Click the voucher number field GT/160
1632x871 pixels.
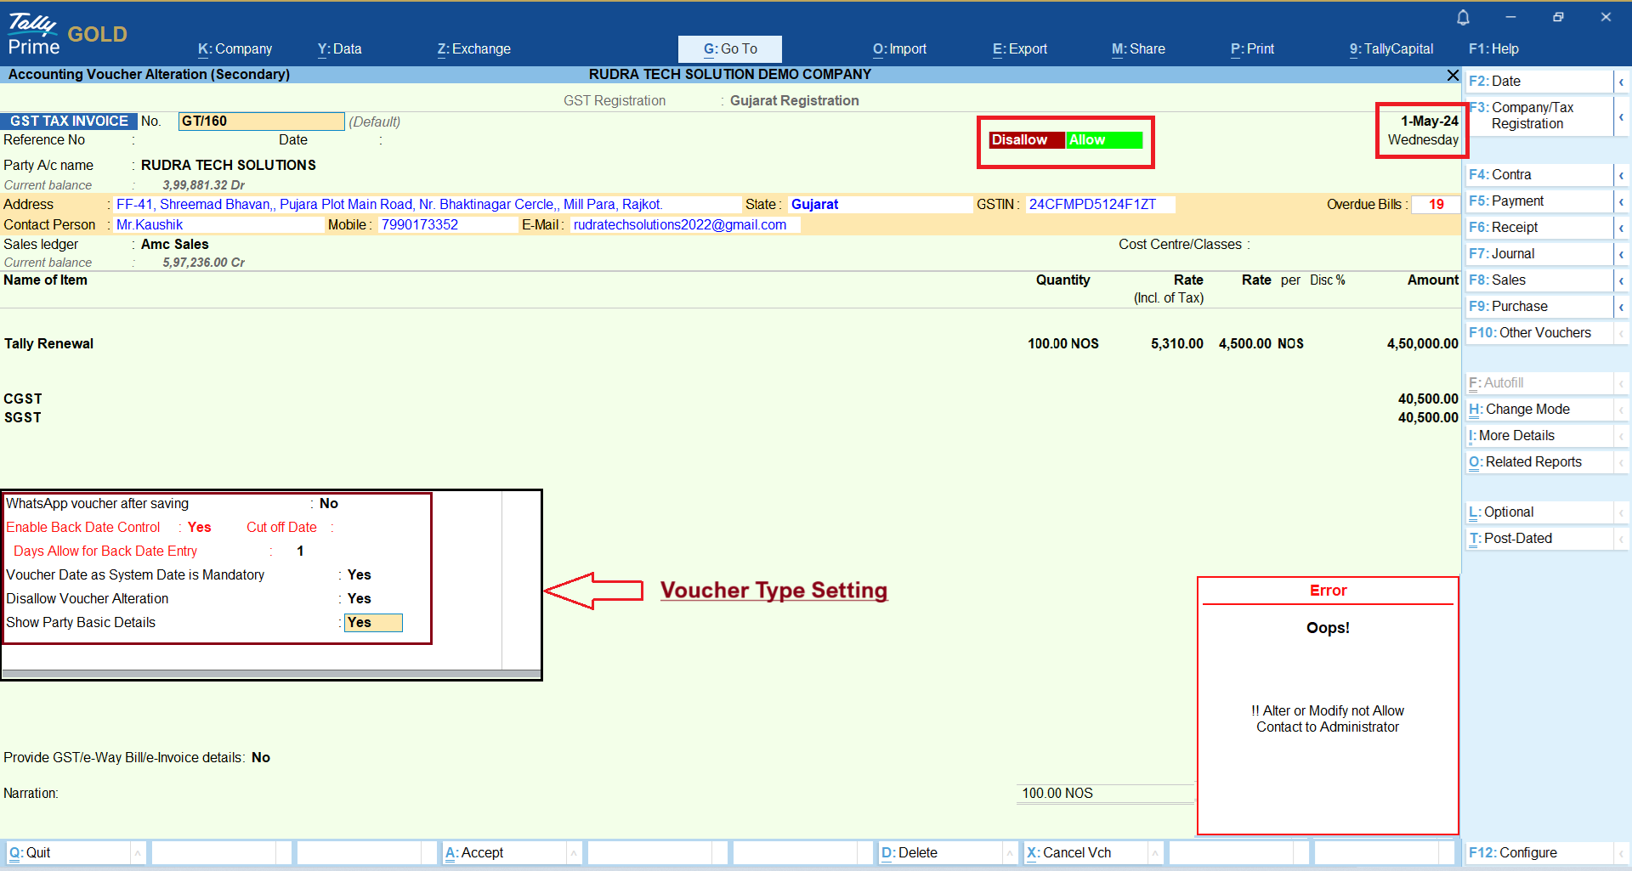[x=261, y=122]
